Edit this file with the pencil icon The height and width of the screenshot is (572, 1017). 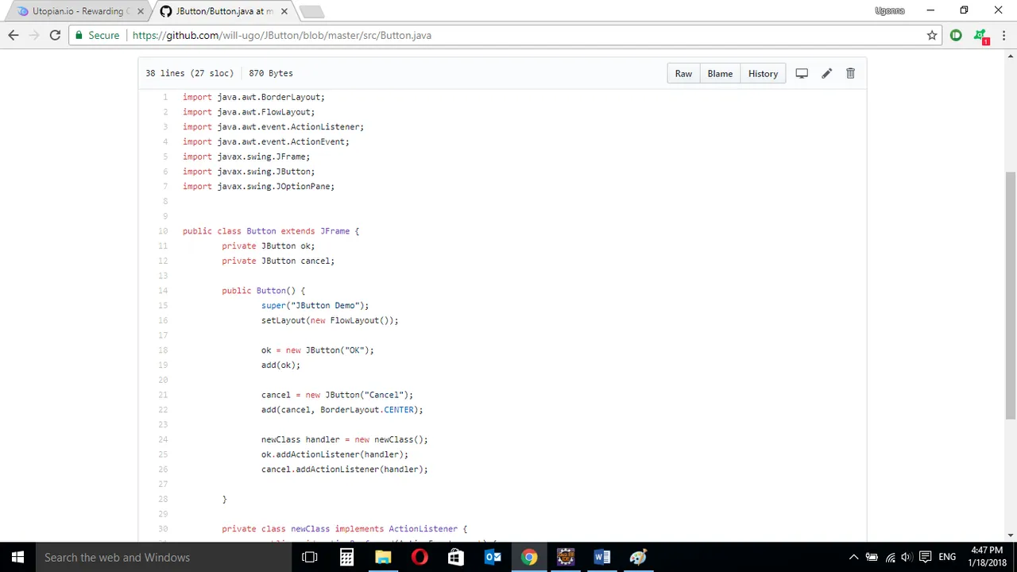coord(826,73)
